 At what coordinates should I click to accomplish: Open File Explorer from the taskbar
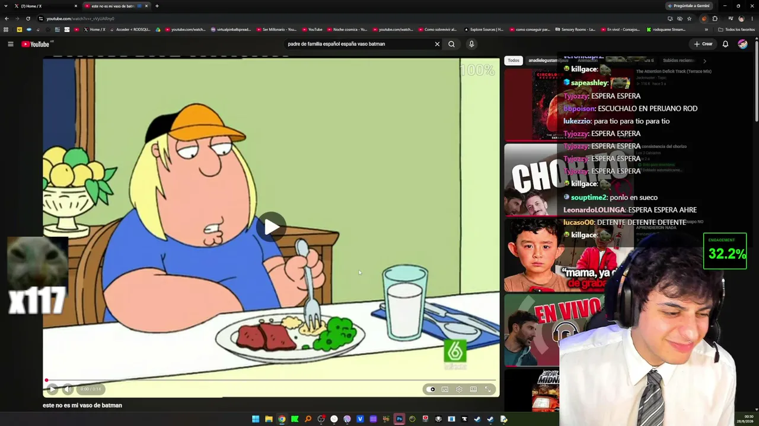269,419
